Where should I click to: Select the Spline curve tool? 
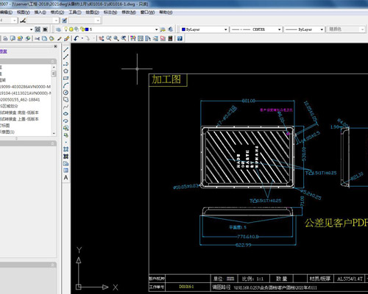point(66,107)
